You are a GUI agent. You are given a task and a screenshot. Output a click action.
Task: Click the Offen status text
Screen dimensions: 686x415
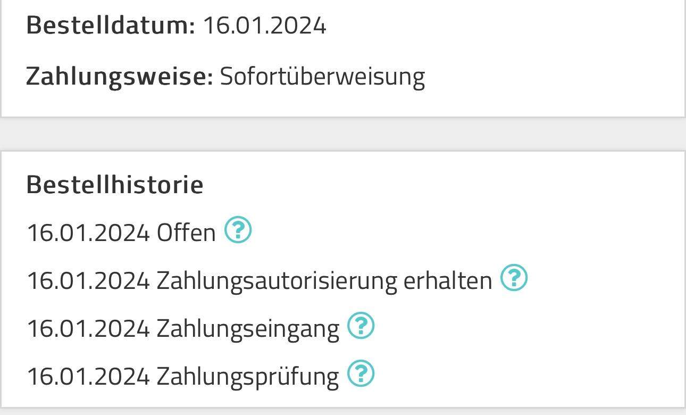186,233
